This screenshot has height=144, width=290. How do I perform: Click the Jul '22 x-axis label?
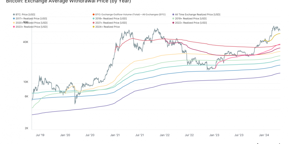coord(189,135)
